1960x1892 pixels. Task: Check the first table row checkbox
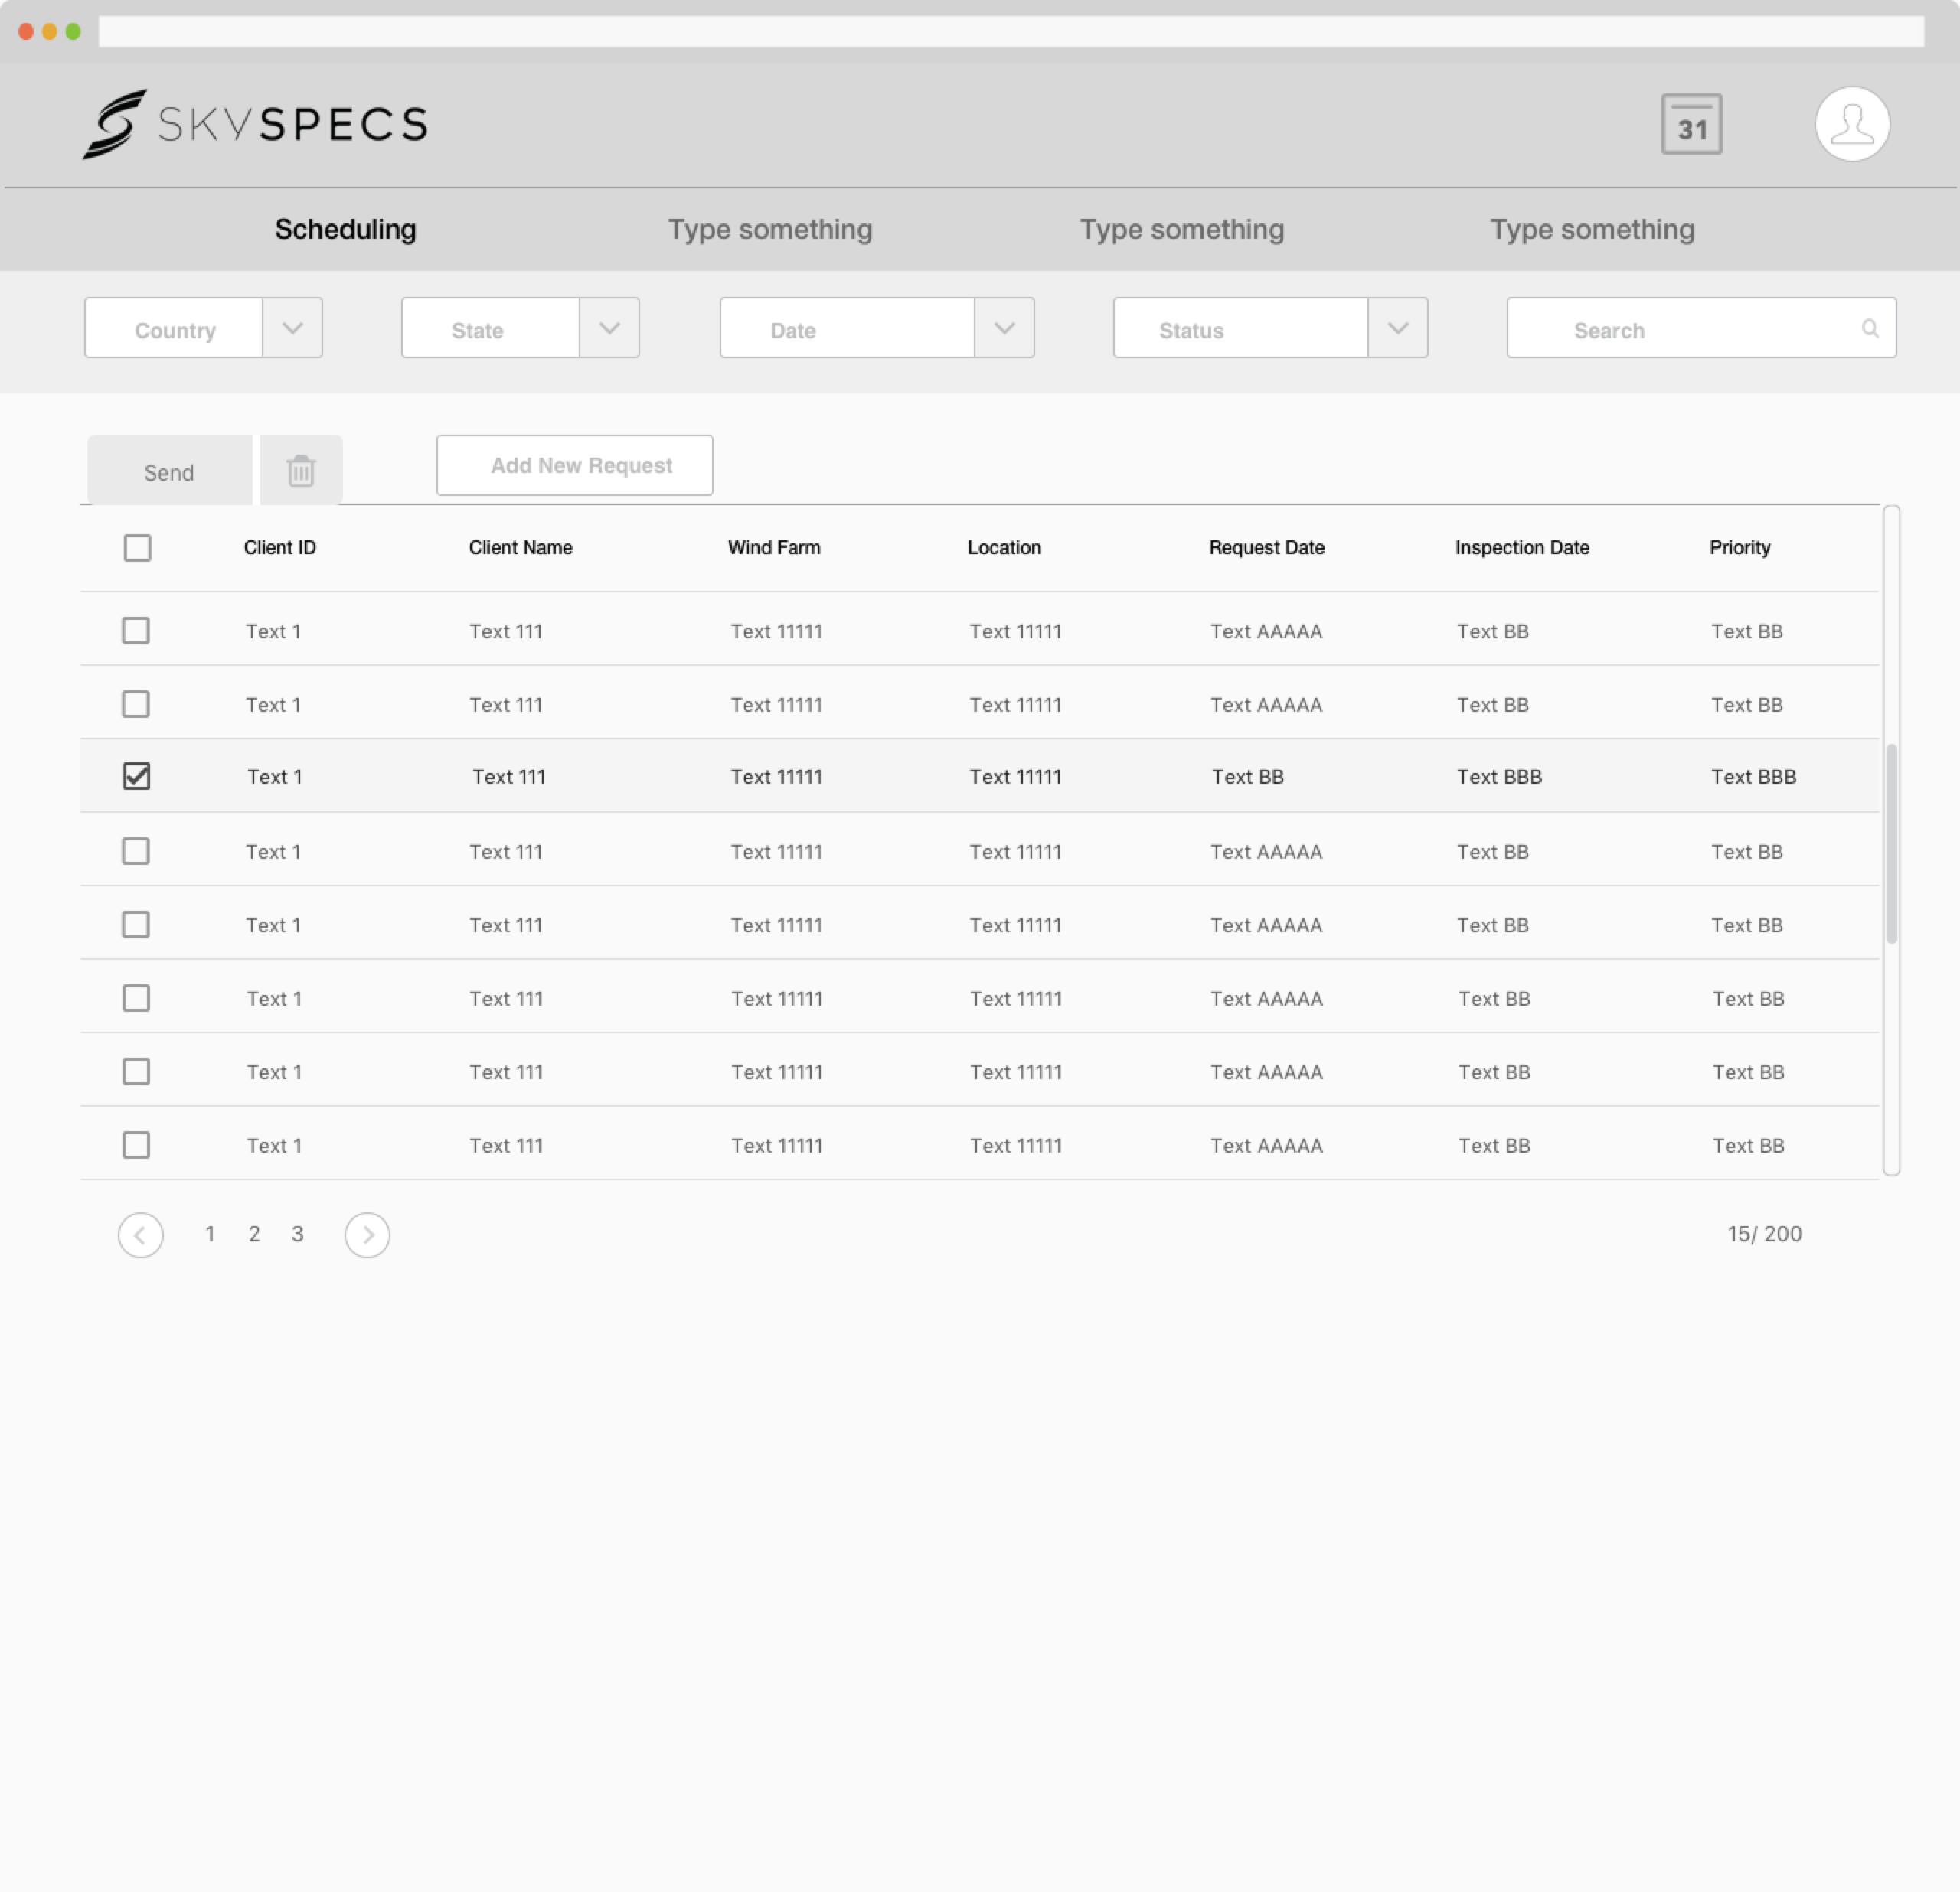136,631
